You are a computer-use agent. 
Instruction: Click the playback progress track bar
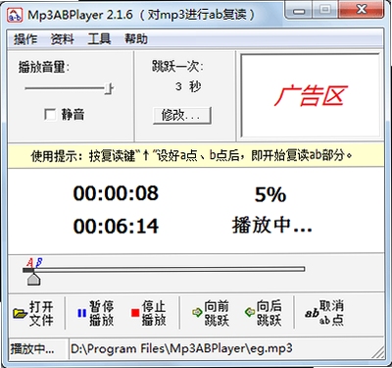(x=164, y=269)
